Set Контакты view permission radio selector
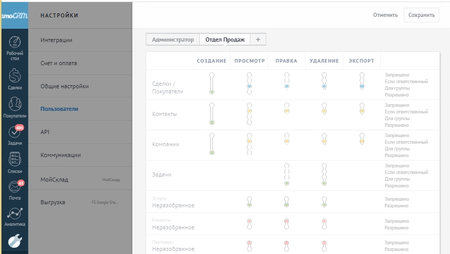450x254 pixels. [x=249, y=114]
